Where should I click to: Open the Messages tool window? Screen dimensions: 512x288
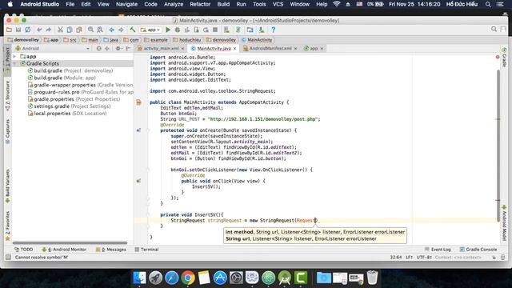(111, 249)
